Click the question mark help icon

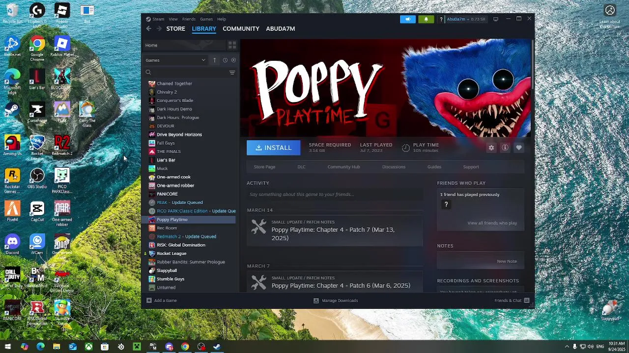tap(441, 19)
